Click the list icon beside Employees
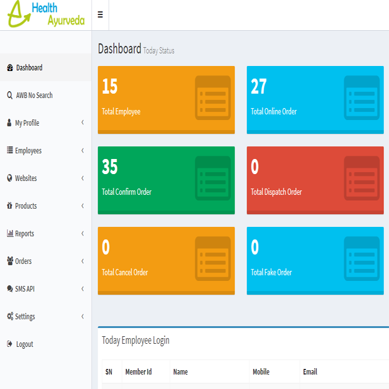The image size is (389, 389). click(x=9, y=151)
